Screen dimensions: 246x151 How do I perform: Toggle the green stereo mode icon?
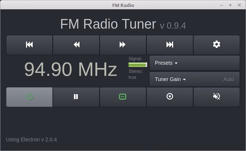123,97
